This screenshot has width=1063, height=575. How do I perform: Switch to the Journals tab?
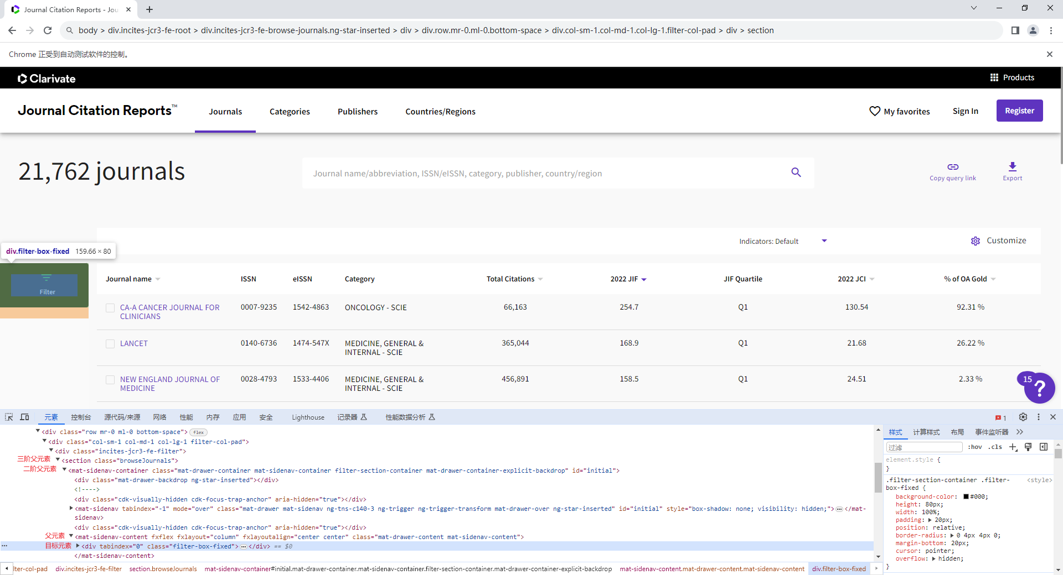coord(225,112)
